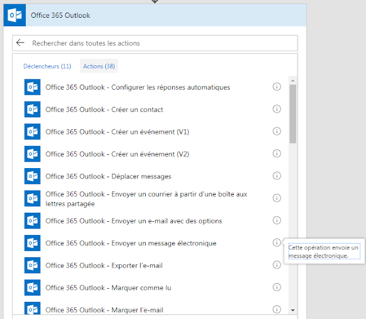Click Outlook icon for Configurer les réponses automatiques

tap(33, 87)
